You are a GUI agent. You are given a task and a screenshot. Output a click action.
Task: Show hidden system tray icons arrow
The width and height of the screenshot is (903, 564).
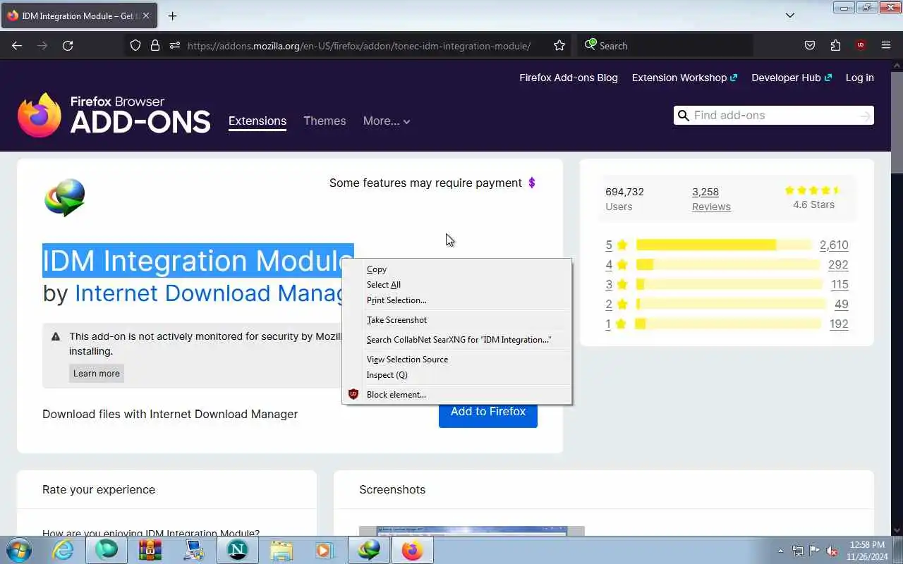click(780, 551)
